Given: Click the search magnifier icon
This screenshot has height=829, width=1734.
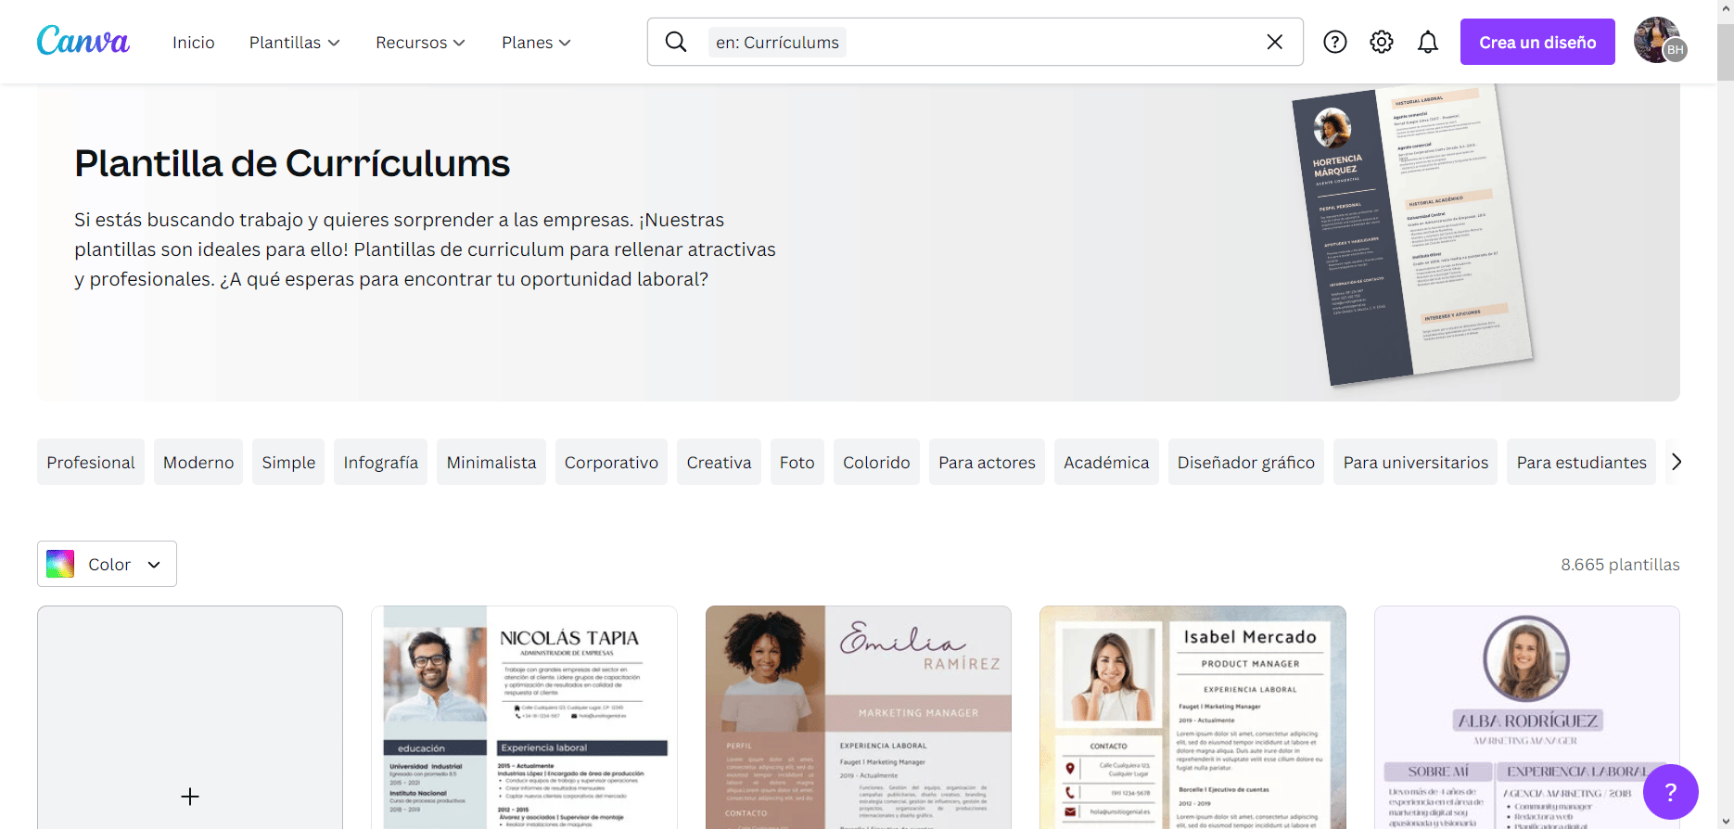Looking at the screenshot, I should [x=676, y=42].
